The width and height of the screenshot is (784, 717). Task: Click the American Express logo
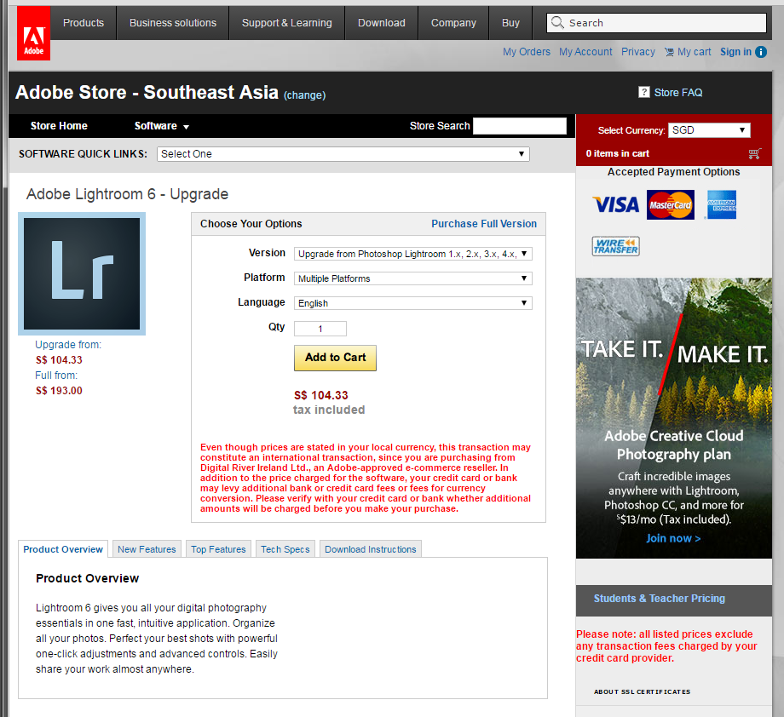(722, 205)
